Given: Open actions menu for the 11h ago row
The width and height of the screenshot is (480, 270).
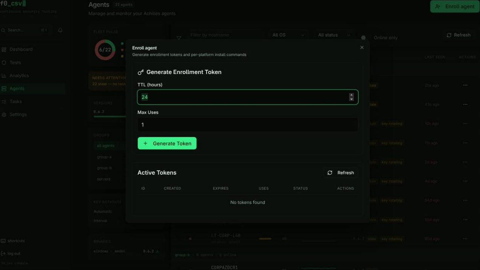Looking at the screenshot, I should tap(465, 143).
